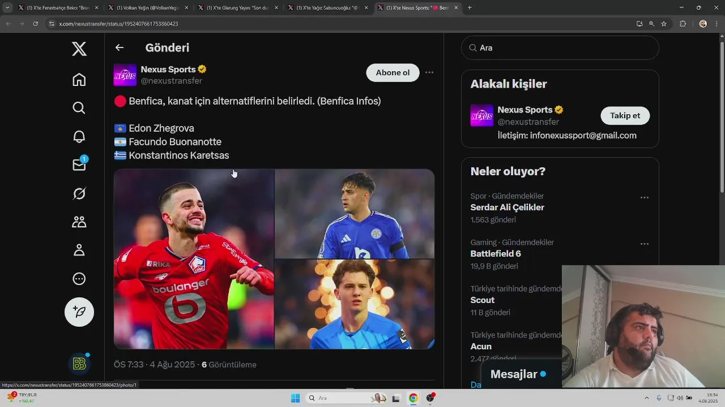Open the bottom-right blue kit player photo

[355, 304]
